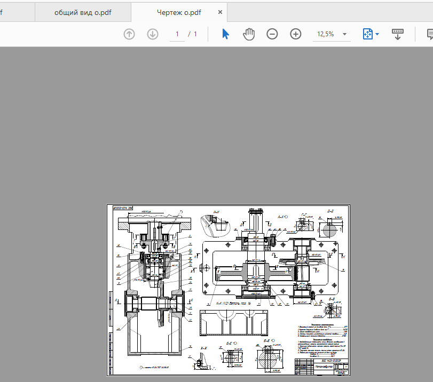Open the partially hidden leftmost document tab
This screenshot has width=433, height=382.
[x=16, y=12]
